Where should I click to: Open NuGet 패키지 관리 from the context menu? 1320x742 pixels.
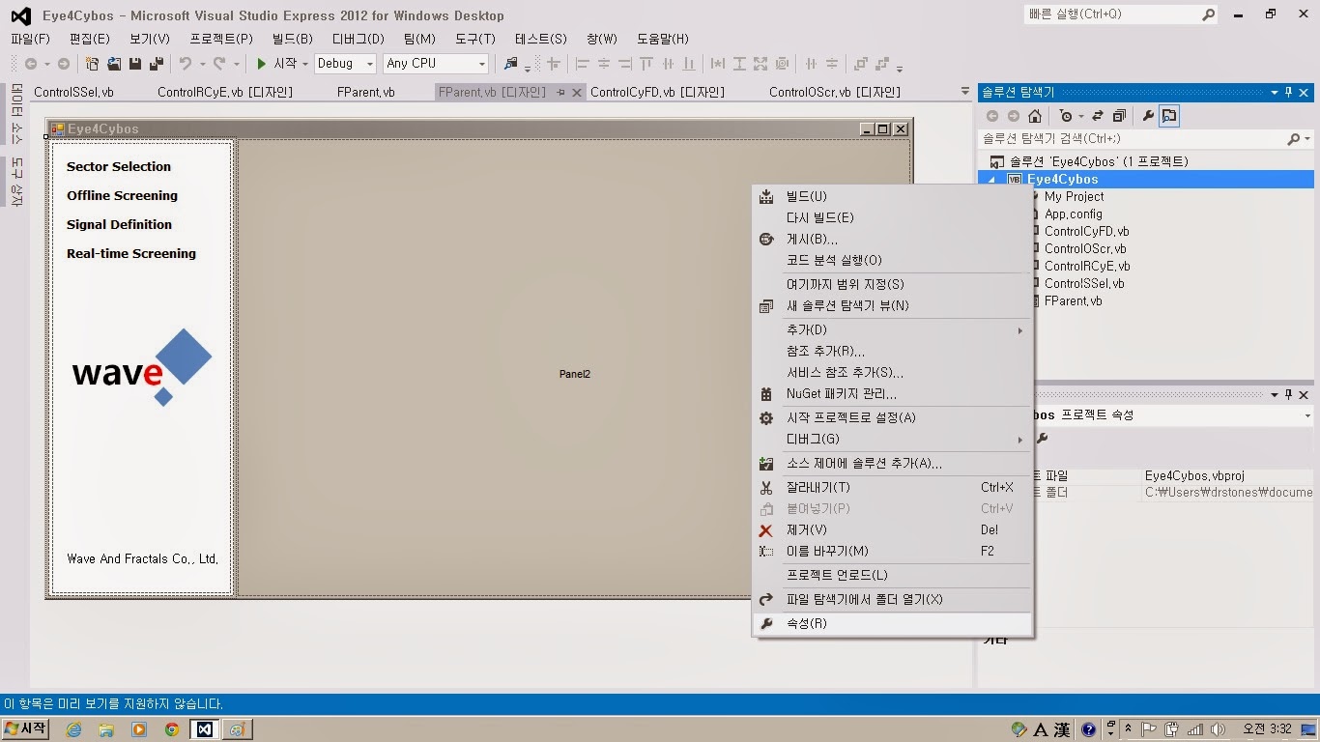coord(841,393)
